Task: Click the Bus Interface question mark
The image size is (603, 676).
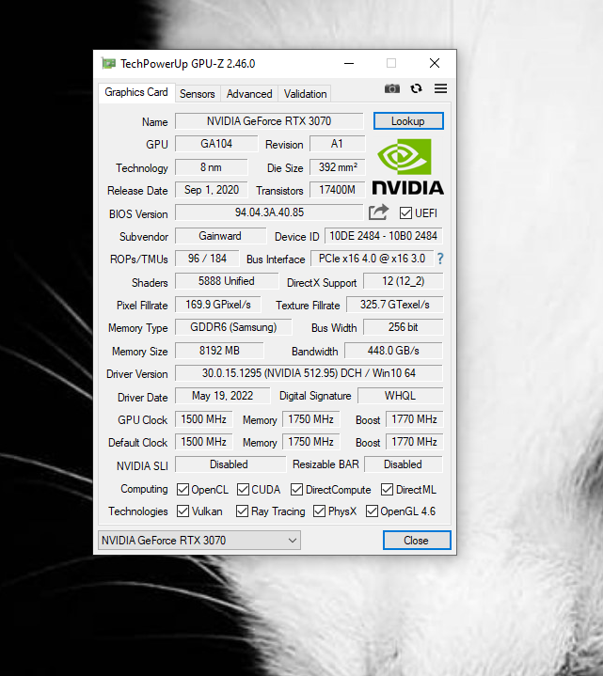Action: pyautogui.click(x=440, y=259)
